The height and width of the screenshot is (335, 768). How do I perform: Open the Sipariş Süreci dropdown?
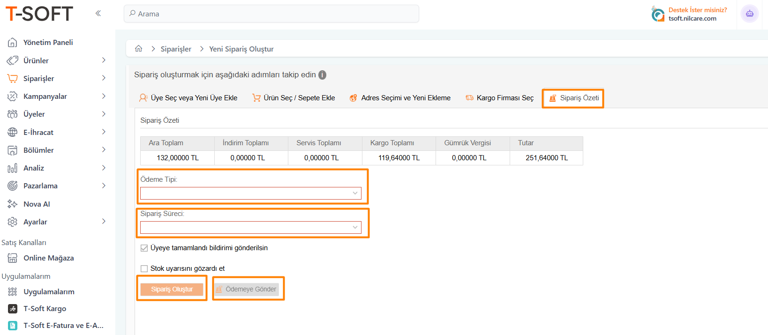[x=251, y=227]
